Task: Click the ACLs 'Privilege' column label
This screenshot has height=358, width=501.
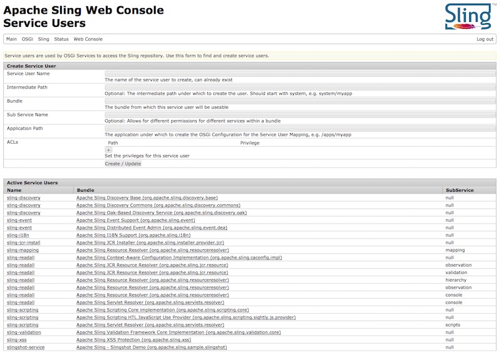Action: click(250, 143)
